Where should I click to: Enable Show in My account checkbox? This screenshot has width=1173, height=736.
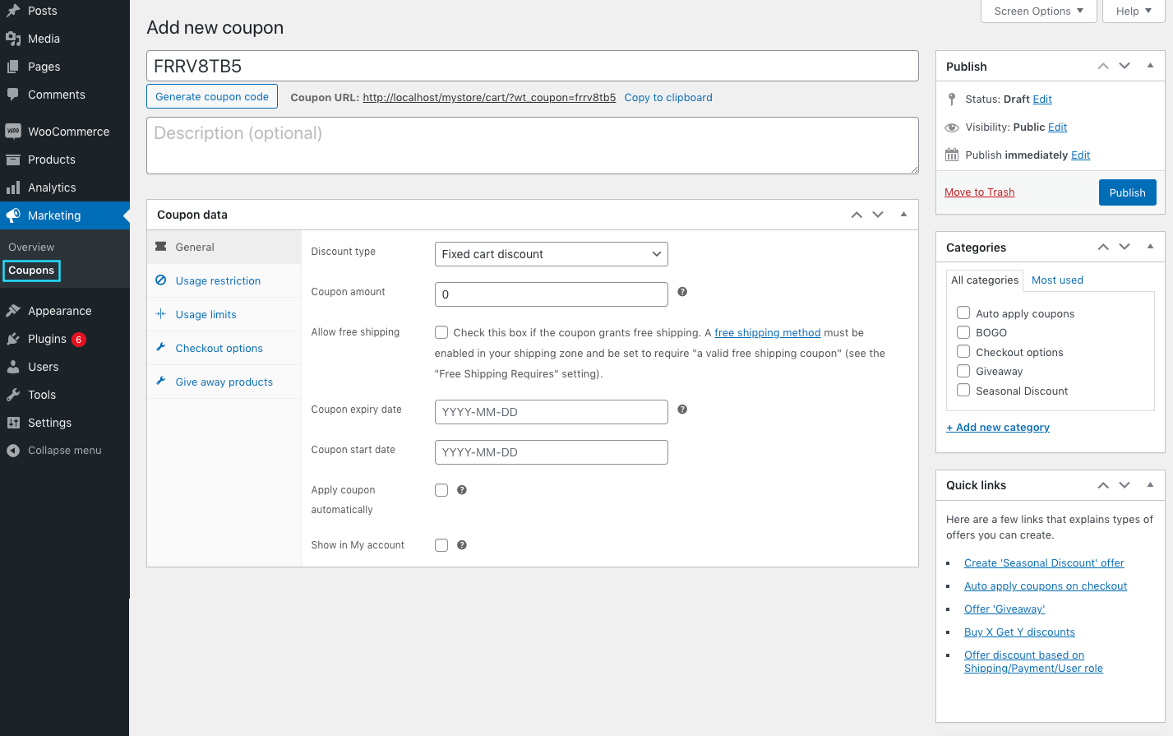point(441,545)
